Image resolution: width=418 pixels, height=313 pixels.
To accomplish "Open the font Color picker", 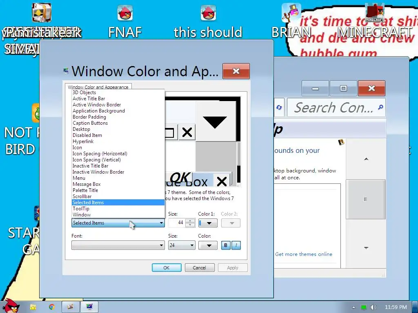I will coord(208,245).
